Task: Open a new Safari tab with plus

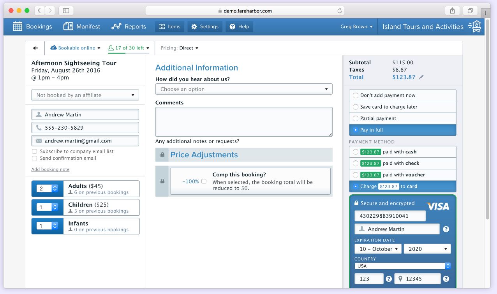Action: [x=486, y=13]
